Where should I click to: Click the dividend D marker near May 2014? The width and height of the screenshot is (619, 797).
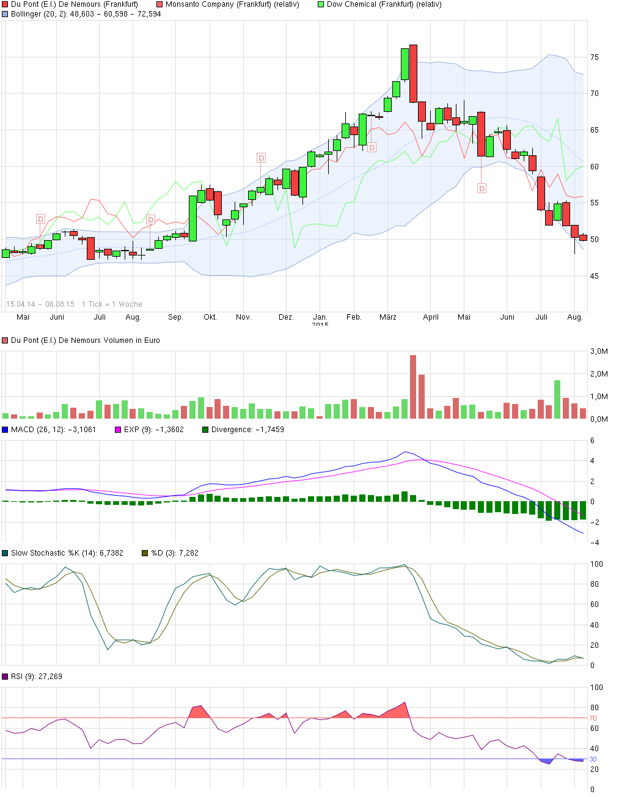[40, 219]
